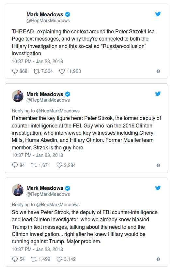This screenshot has width=171, height=270.
Task: Like the tweet with 3,142 likes
Action: (59, 259)
